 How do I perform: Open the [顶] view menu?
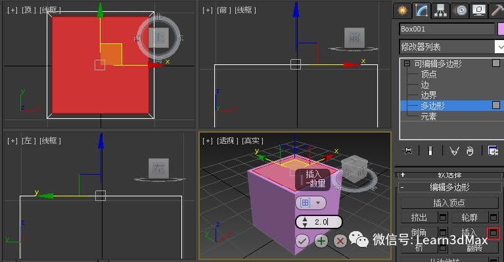tap(28, 11)
